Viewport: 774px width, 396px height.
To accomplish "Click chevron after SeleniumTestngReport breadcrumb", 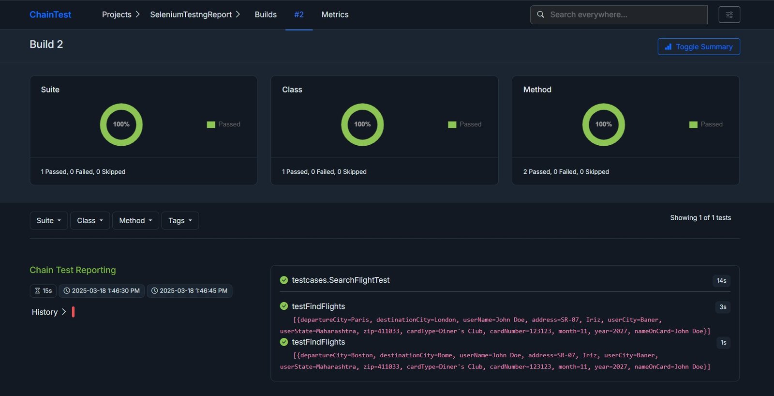I will 238,15.
